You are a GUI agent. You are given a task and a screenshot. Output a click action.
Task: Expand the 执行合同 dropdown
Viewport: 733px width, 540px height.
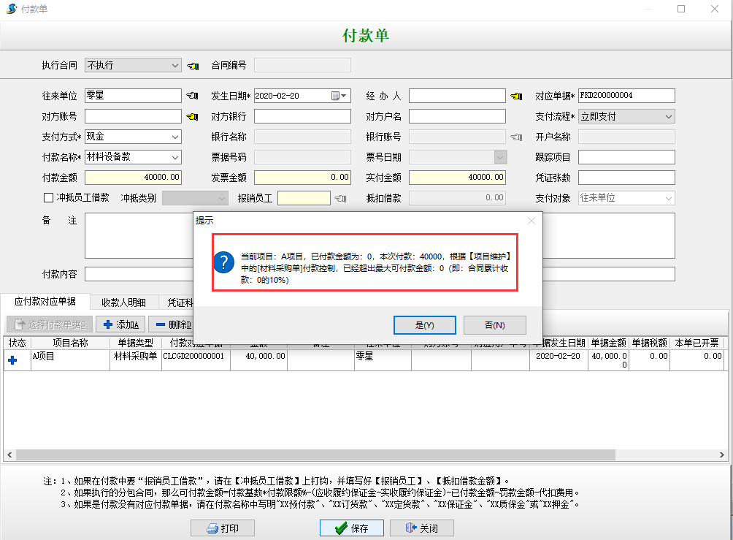[175, 66]
